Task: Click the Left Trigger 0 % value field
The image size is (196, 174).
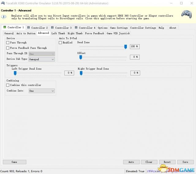Action: point(69,73)
